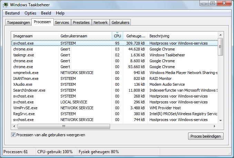234x158 pixels.
Task: Click the Task Manager title bar icon
Action: point(6,4)
